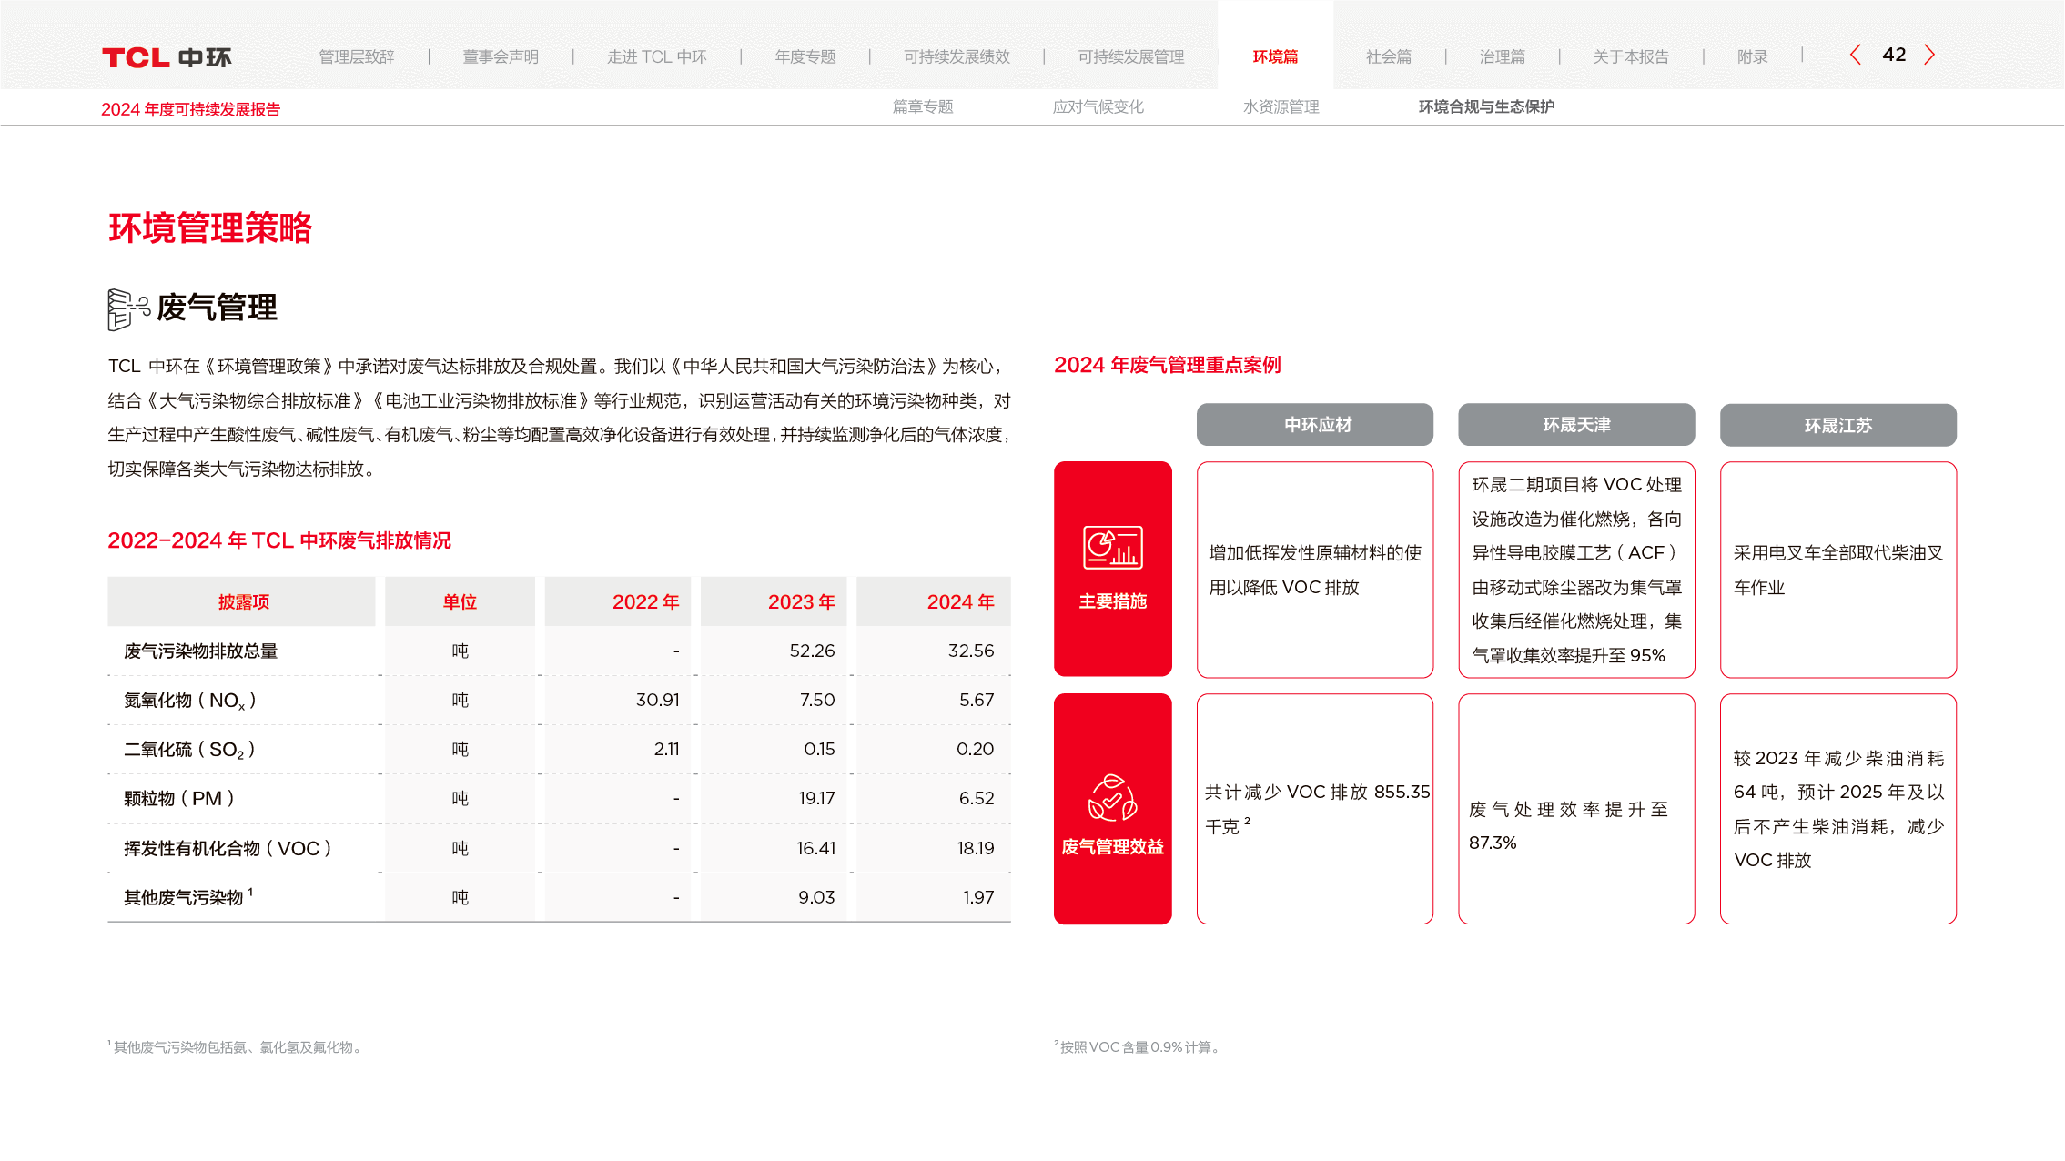Click the 2024 年 table header

point(959,602)
